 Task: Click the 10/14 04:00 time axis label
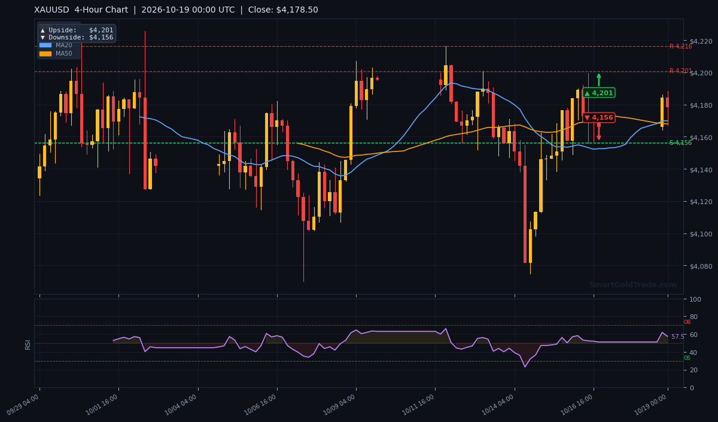[498, 405]
